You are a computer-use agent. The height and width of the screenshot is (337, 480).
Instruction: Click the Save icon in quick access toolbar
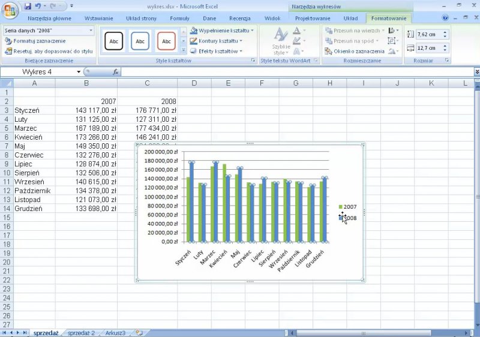(28, 6)
